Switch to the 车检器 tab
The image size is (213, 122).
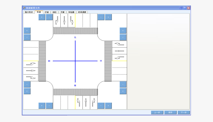[71, 12]
